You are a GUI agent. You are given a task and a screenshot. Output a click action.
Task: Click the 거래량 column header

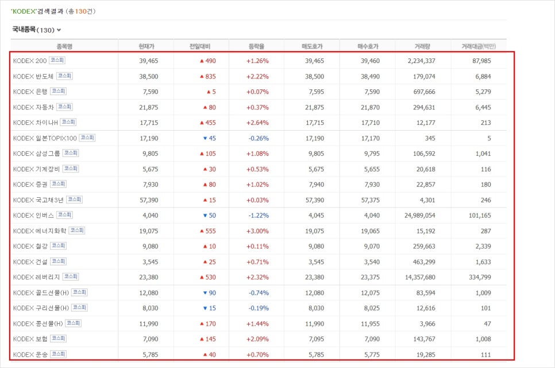tap(422, 46)
